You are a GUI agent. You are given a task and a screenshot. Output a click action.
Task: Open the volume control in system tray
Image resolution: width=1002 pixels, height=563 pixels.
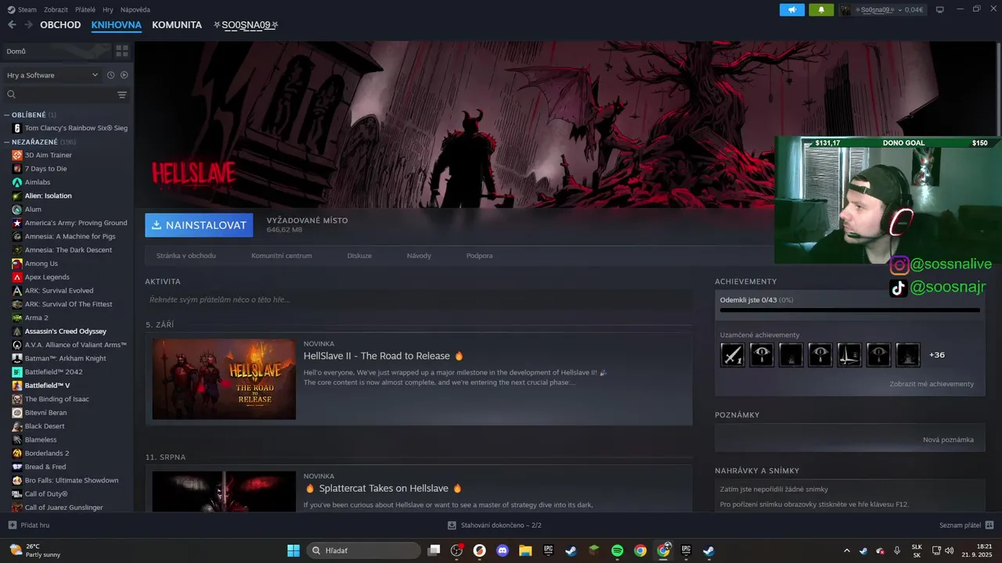(949, 550)
